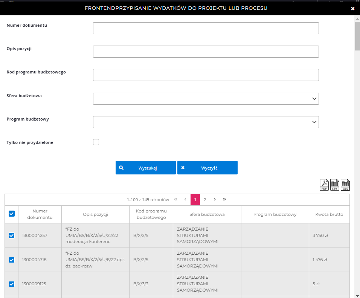360x298 pixels.
Task: Expand the 'Program budżetowy' dropdown
Action: point(206,122)
